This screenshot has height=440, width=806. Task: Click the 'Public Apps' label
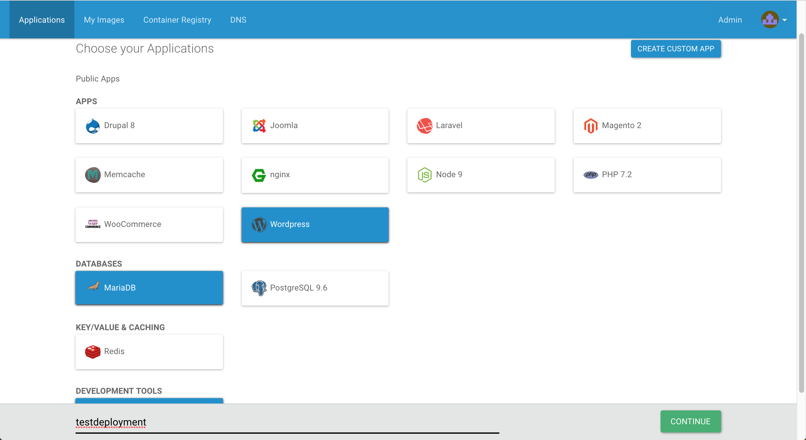[x=98, y=79]
